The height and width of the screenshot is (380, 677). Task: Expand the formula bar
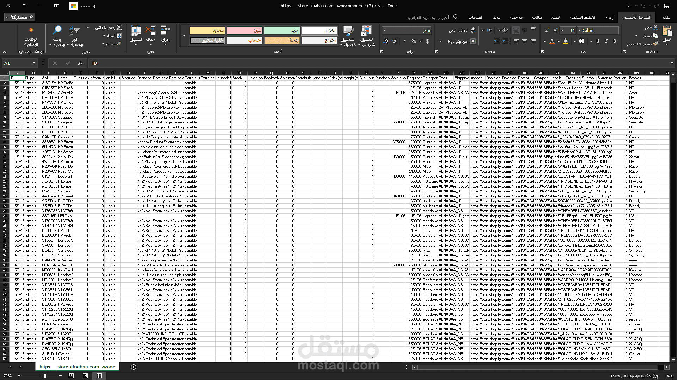pos(672,63)
